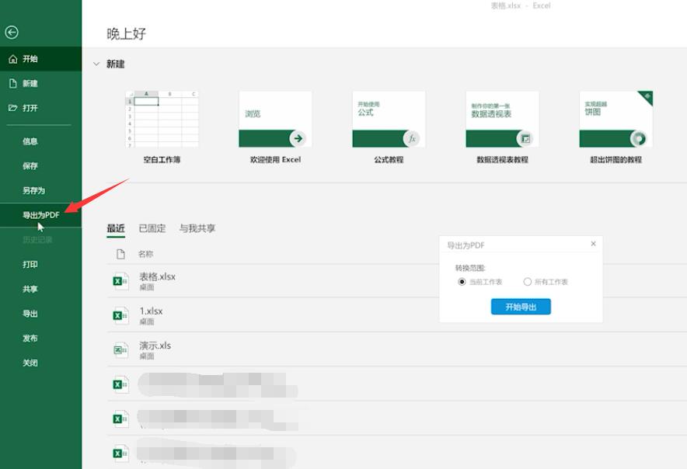Screen dimensions: 687x469
Task: Open the recent file 演示.xls
Action: [x=396, y=349]
